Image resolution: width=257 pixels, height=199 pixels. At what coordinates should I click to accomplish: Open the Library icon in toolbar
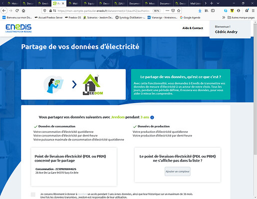(207, 11)
